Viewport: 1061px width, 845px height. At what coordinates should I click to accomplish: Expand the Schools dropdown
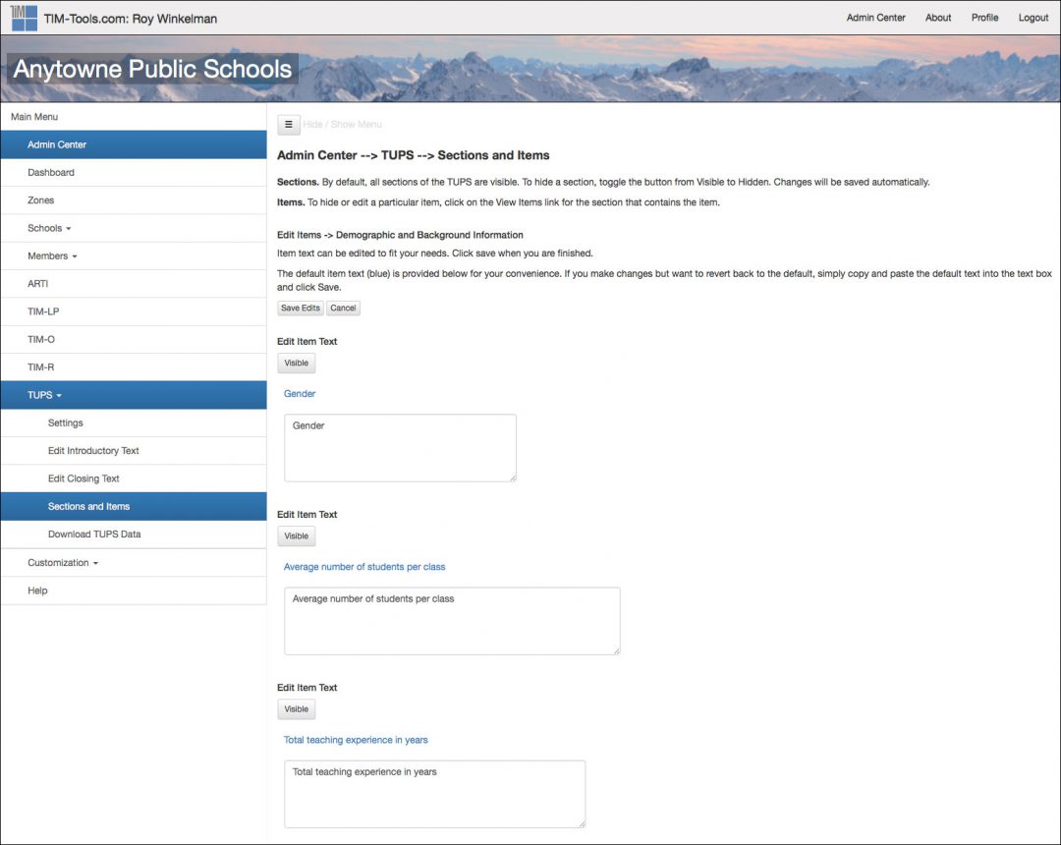[44, 228]
